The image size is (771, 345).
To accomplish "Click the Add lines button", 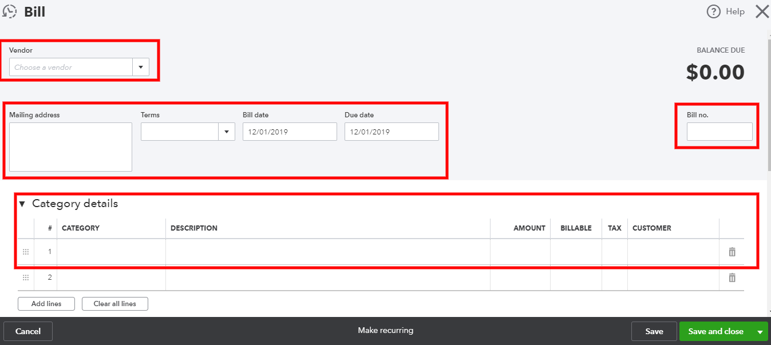I will [46, 303].
